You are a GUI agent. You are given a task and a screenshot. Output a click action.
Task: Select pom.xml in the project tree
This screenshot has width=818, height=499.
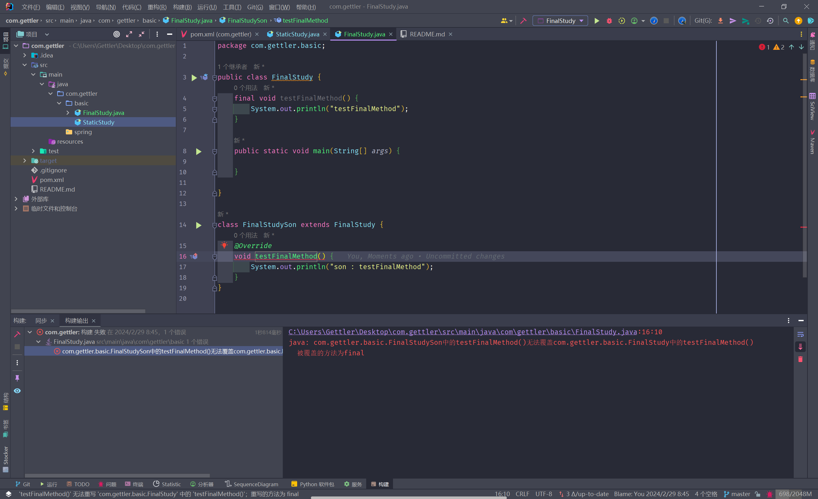[x=52, y=180]
